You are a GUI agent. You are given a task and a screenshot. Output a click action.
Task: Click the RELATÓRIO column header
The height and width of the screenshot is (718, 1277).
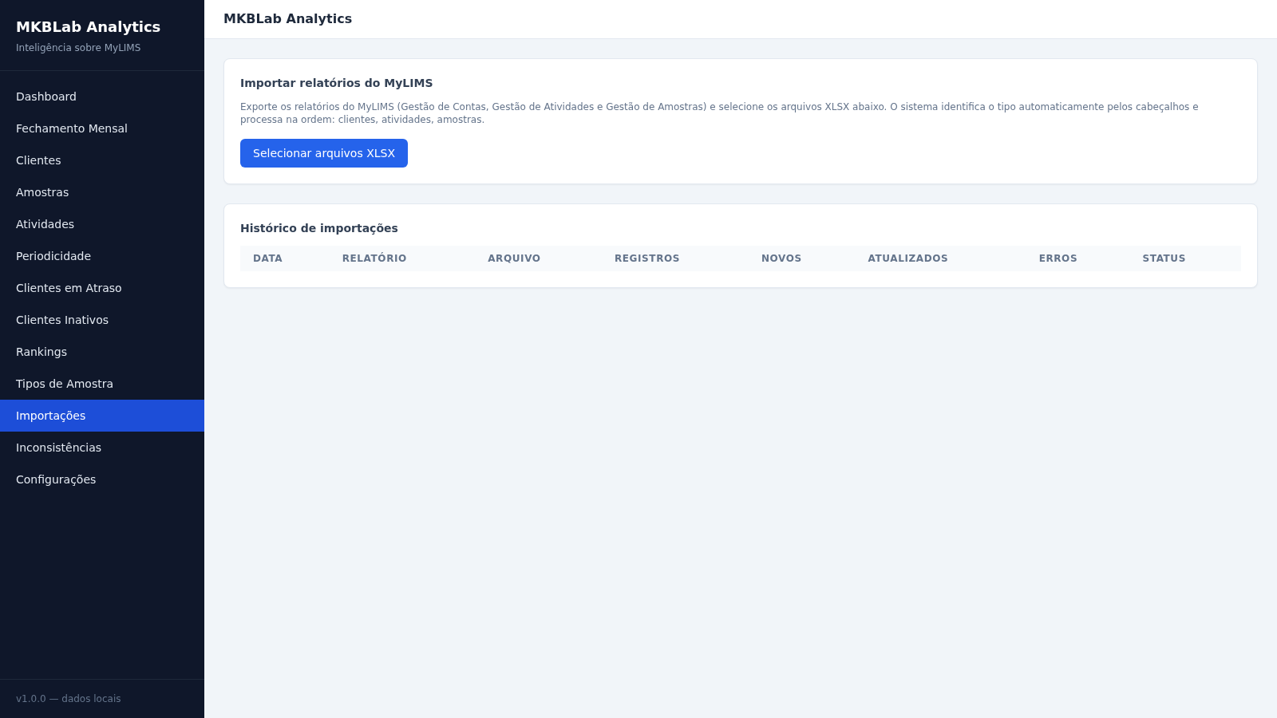[374, 258]
